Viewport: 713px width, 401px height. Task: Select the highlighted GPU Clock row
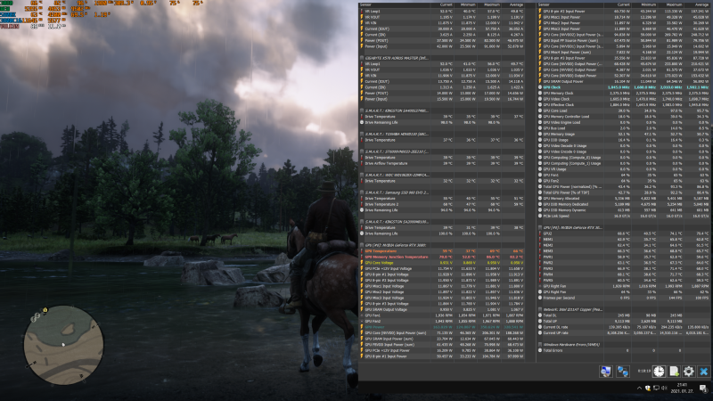click(623, 87)
